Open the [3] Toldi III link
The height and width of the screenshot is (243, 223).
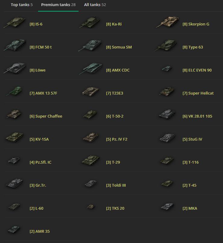coord(116,185)
